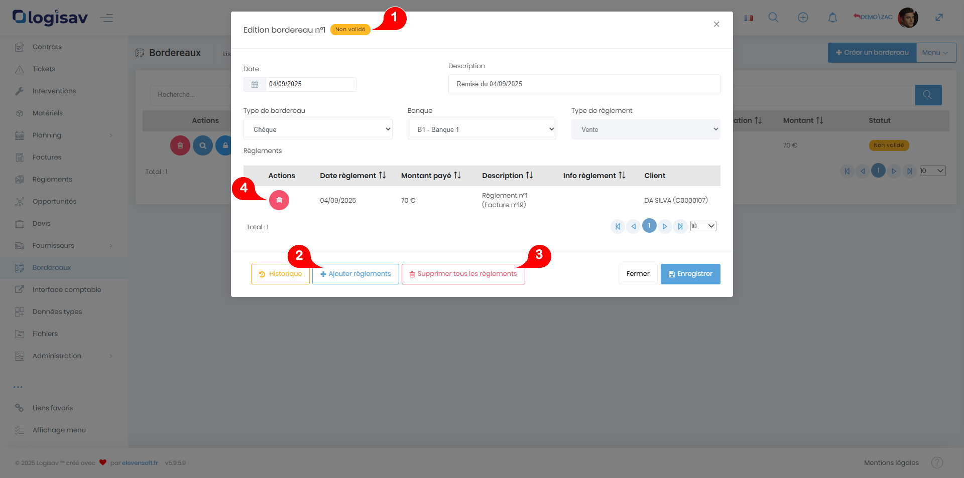Delete the 04/09/2025 payment row
The width and height of the screenshot is (964, 478).
click(x=279, y=200)
